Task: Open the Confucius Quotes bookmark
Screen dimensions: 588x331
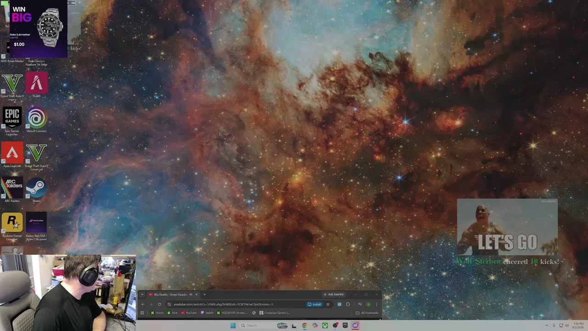Action: pos(275,313)
